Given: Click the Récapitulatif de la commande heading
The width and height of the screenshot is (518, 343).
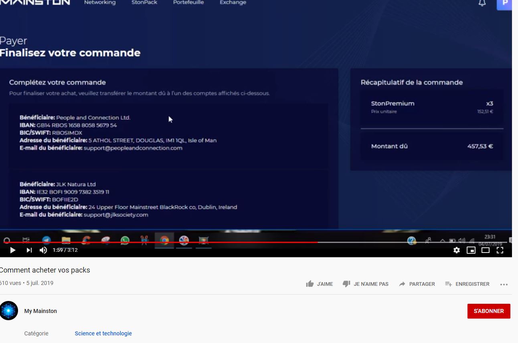Looking at the screenshot, I should click(x=412, y=82).
